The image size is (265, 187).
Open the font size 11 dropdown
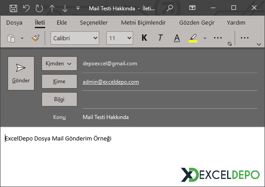(120, 38)
